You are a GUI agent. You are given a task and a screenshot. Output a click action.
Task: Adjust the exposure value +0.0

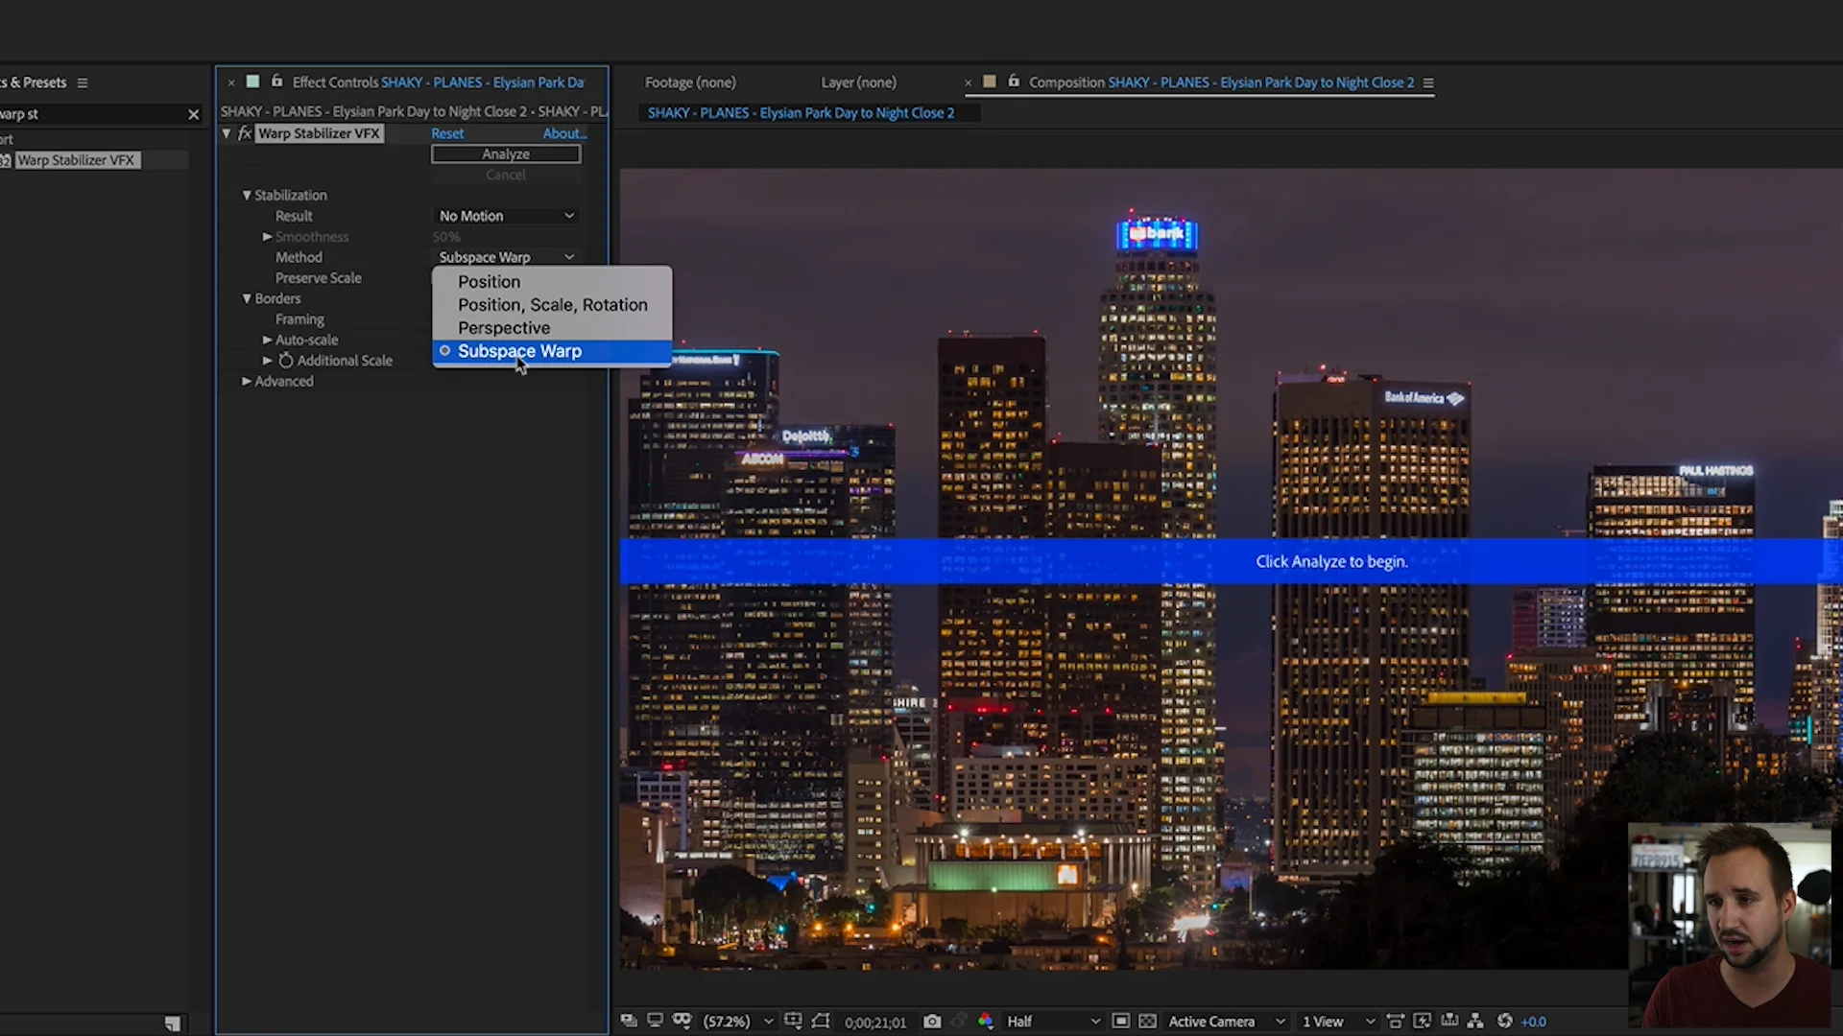[x=1534, y=1023]
